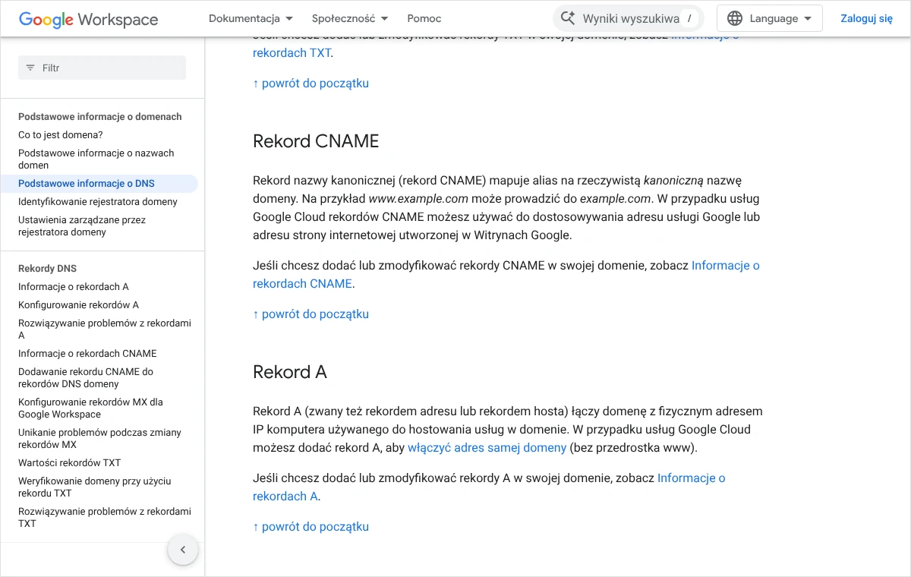Open the Google Workspace logo home link
The height and width of the screenshot is (577, 911).
click(88, 19)
